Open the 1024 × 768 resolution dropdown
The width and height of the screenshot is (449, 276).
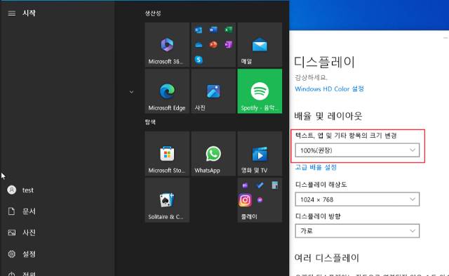(357, 199)
